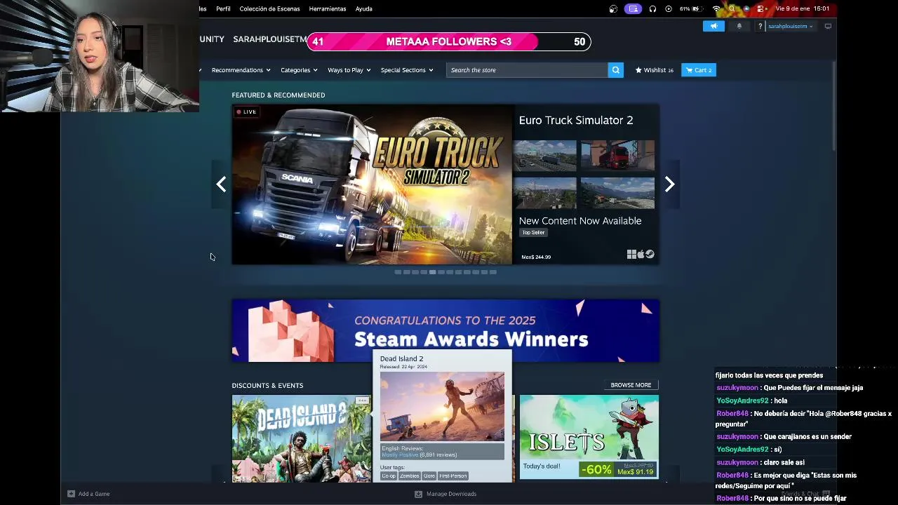
Task: Click the blue megaphone announcements button
Action: pos(713,26)
